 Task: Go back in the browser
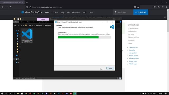coord(3,7)
